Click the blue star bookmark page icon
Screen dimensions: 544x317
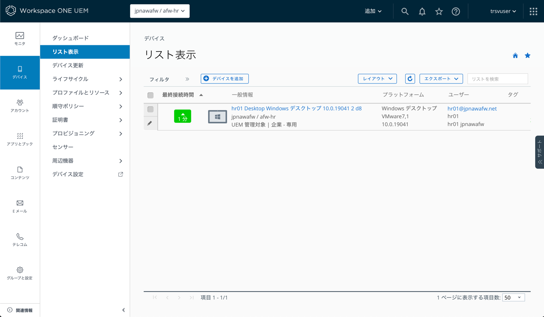click(x=528, y=55)
